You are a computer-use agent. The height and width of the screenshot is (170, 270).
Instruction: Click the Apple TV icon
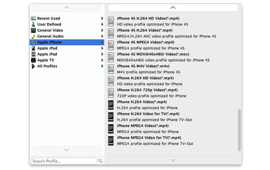[x=33, y=60]
